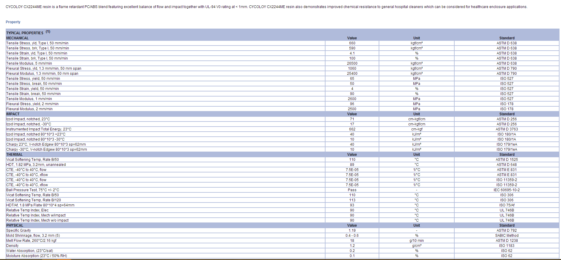Screen dimensions: 561x260
Task: Select the 'ASTM D 3763' standard cell
Action: [x=507, y=129]
